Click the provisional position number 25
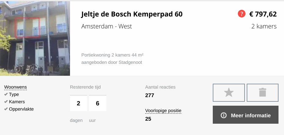The height and width of the screenshot is (135, 284). (148, 119)
